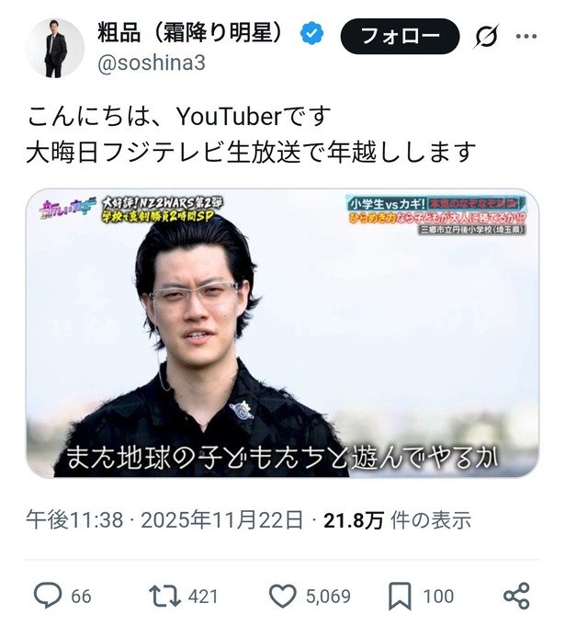Open the embedded TV screenshot image
This screenshot has height=626, width=565.
click(282, 333)
